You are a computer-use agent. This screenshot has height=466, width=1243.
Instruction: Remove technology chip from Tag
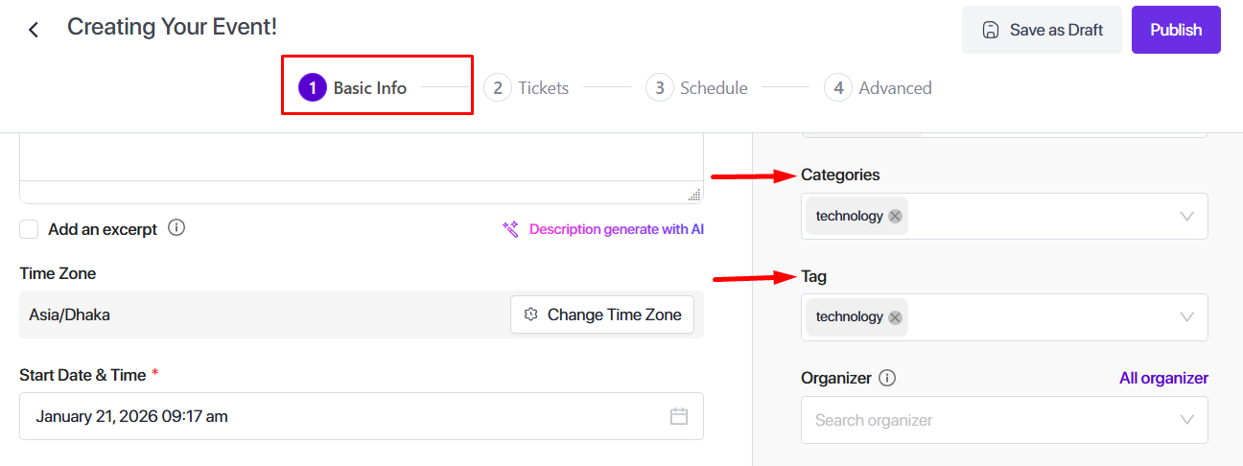pos(895,316)
